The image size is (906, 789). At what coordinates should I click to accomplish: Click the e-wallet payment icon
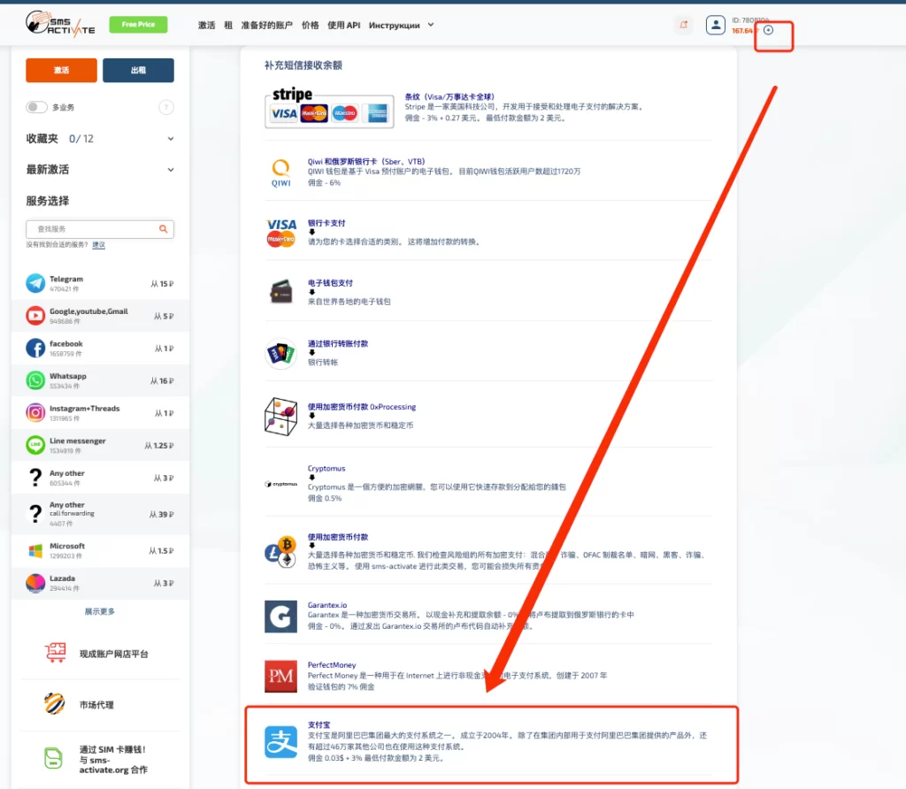click(x=280, y=292)
